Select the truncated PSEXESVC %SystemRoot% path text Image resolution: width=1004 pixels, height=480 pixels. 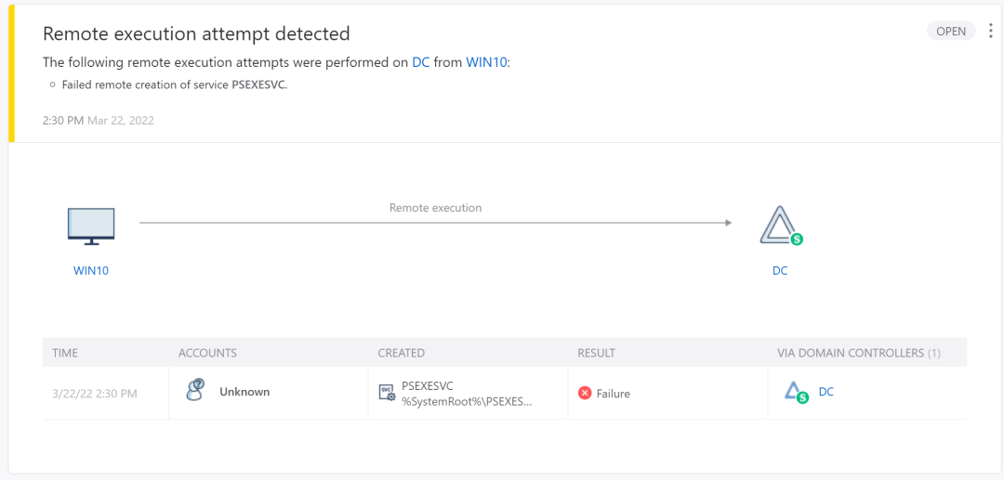[x=467, y=401]
